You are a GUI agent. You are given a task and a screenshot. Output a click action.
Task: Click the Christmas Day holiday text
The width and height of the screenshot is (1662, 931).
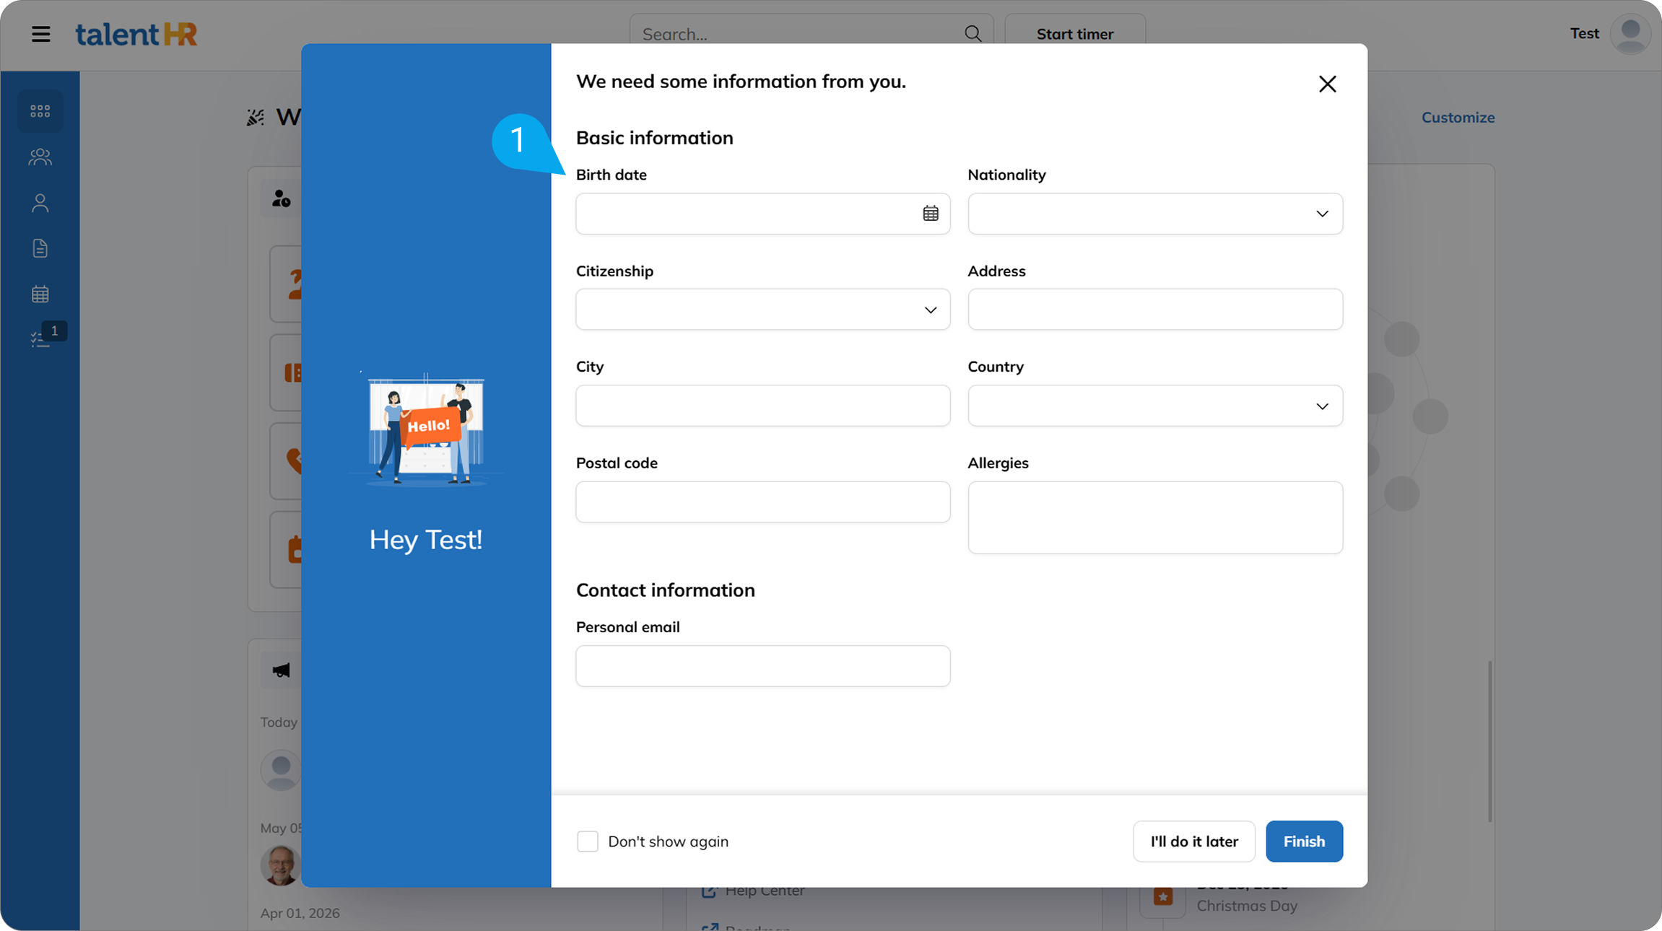click(x=1247, y=906)
